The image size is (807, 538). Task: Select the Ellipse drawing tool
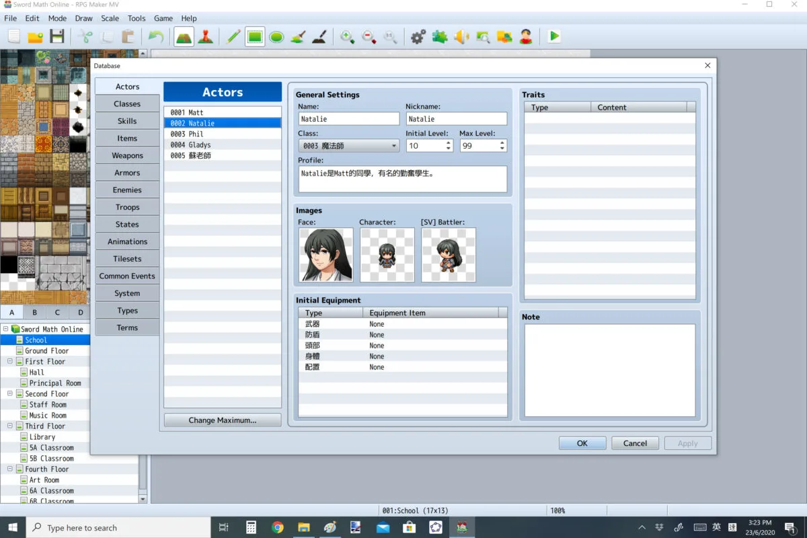[x=276, y=36]
